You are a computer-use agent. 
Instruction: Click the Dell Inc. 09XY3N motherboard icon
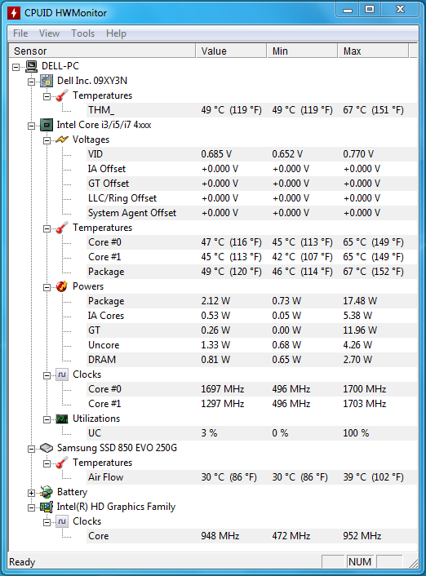click(47, 81)
